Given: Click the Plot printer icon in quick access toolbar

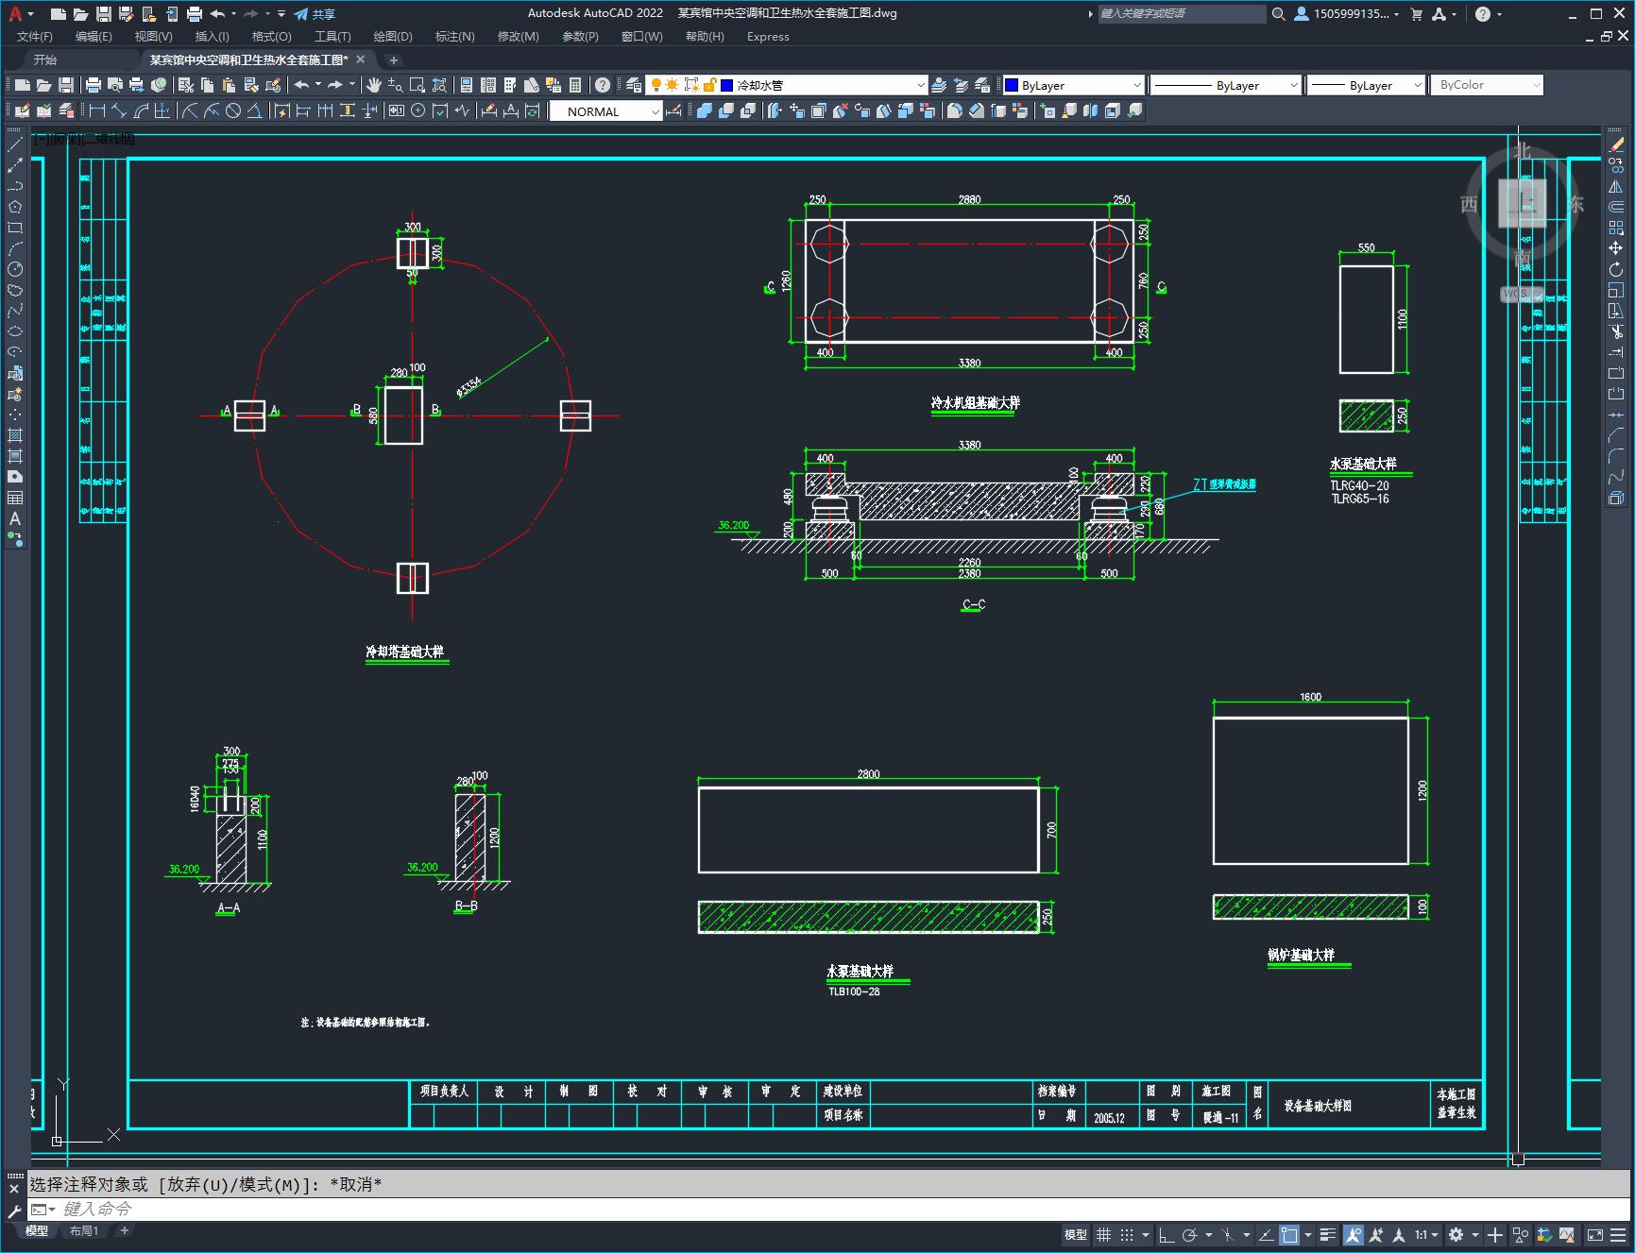Looking at the screenshot, I should coord(195,14).
